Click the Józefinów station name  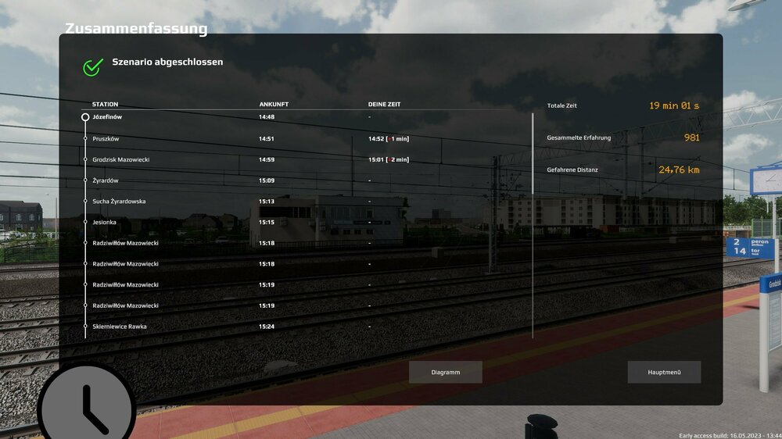(107, 117)
